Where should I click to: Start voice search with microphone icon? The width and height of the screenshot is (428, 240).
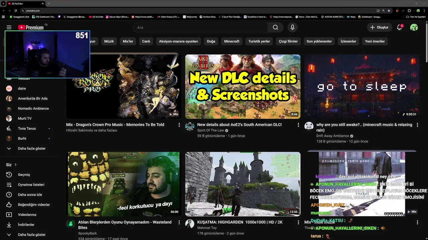[x=293, y=27]
